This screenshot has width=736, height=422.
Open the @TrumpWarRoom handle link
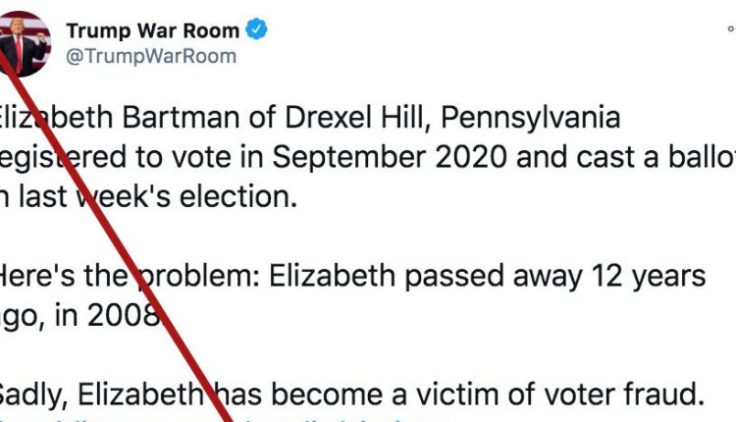pyautogui.click(x=150, y=56)
